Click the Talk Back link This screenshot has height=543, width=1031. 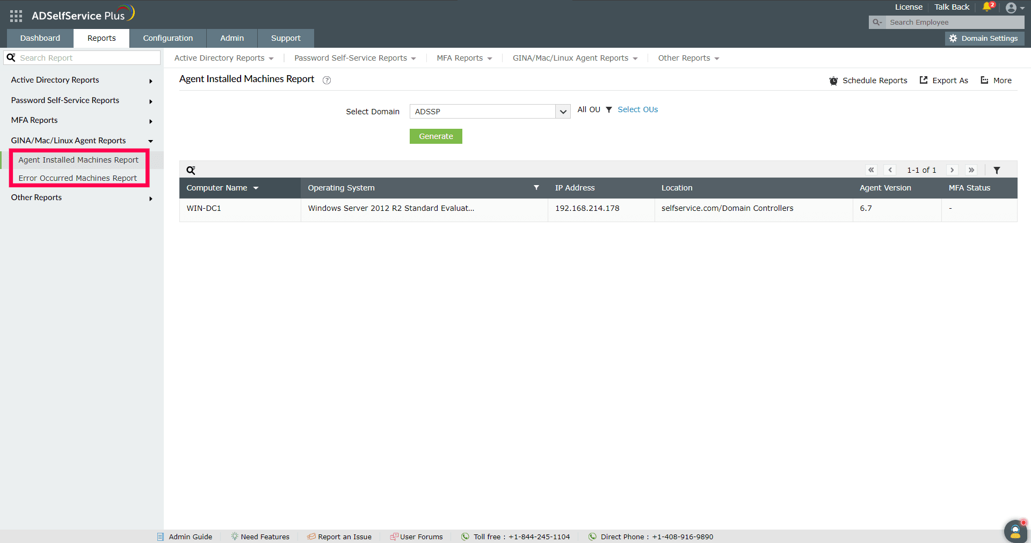pos(952,7)
